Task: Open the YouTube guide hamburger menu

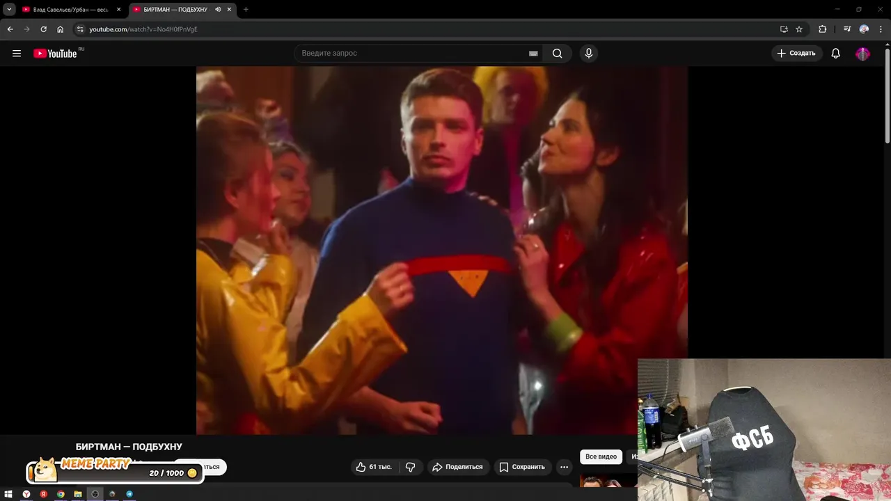Action: coord(17,54)
